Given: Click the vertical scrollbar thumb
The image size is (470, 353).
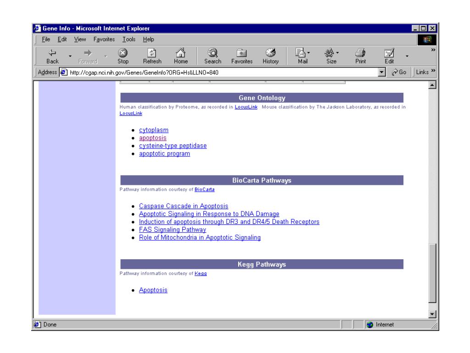Looking at the screenshot, I should [432, 273].
